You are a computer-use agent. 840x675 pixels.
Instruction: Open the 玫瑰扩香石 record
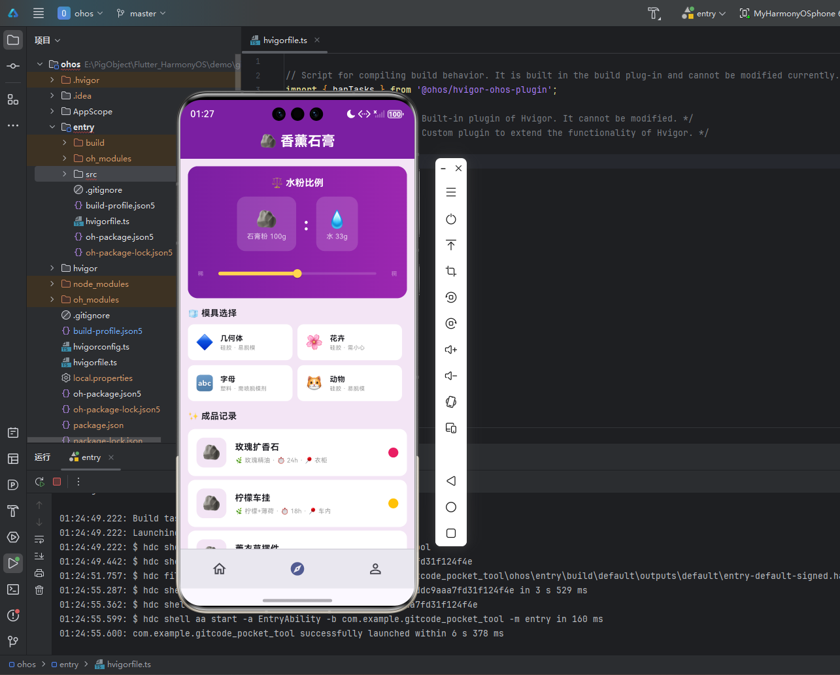297,452
